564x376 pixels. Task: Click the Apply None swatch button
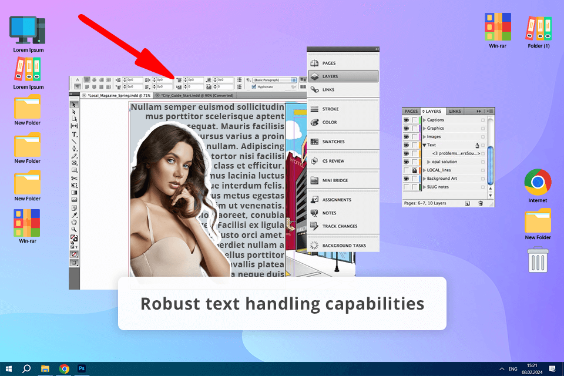click(74, 254)
